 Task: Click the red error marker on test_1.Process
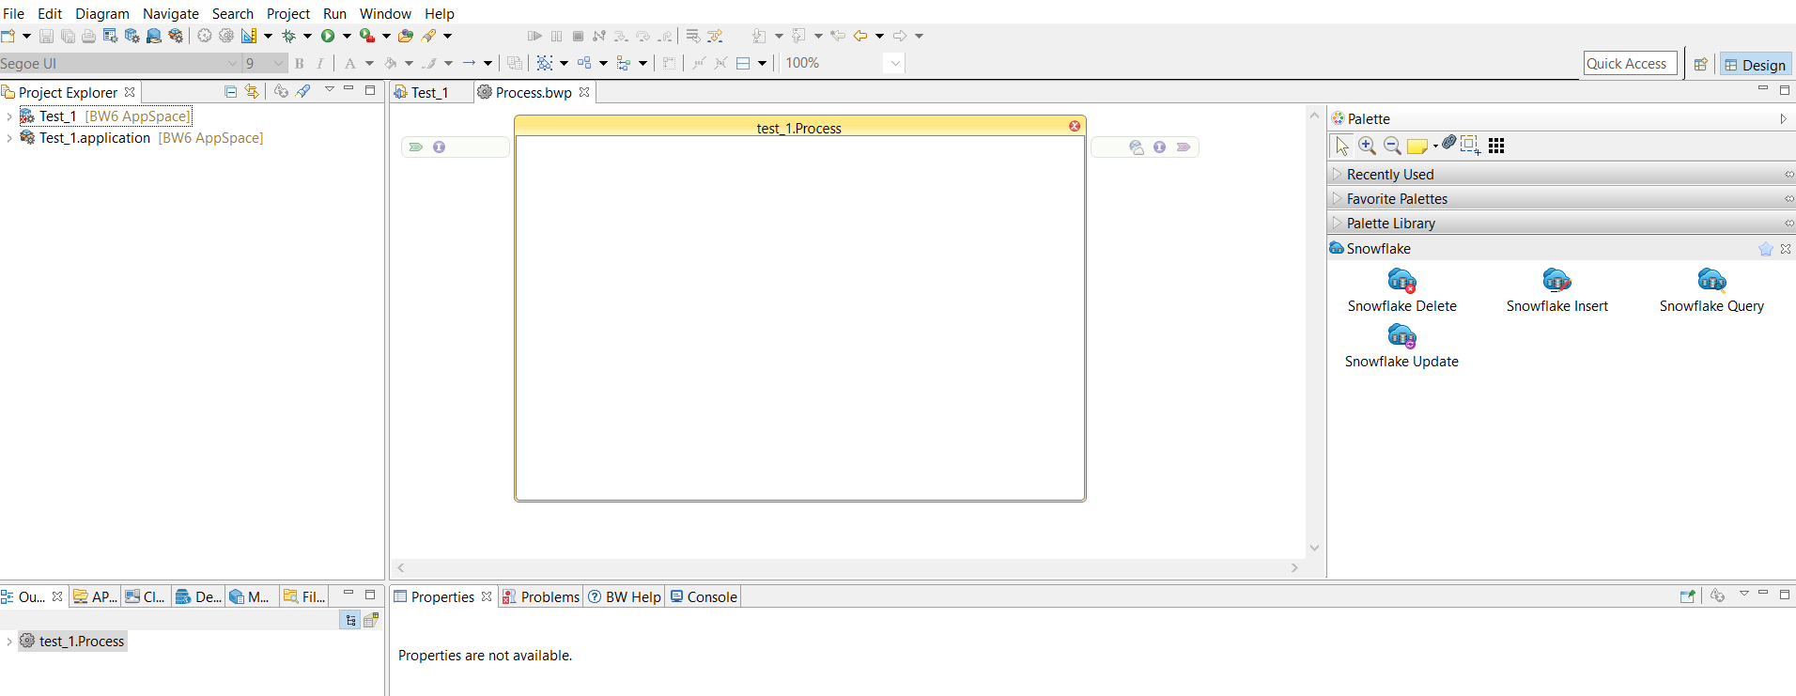click(x=1075, y=126)
